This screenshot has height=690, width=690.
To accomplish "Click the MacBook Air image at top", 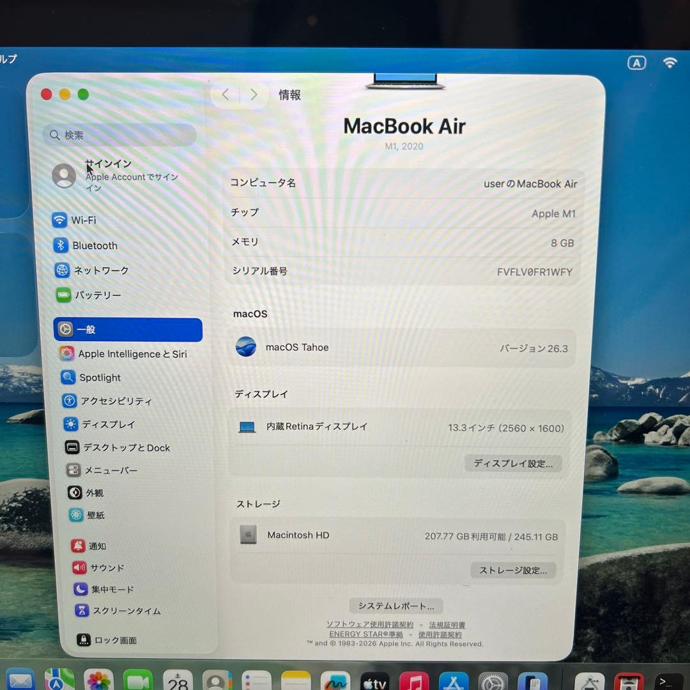I will (x=405, y=81).
